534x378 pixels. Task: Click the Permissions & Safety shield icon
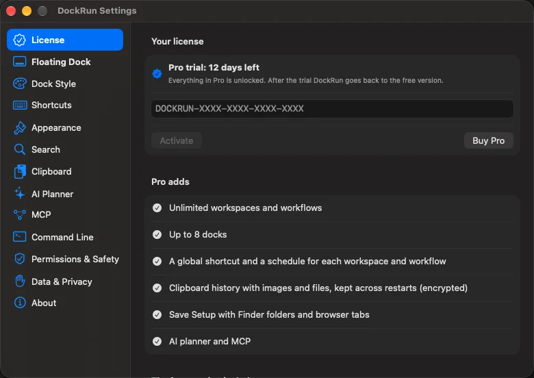(19, 259)
